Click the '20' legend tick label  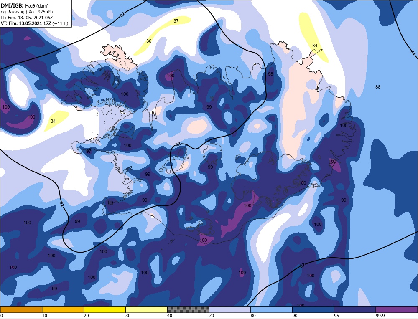[x=86, y=316]
